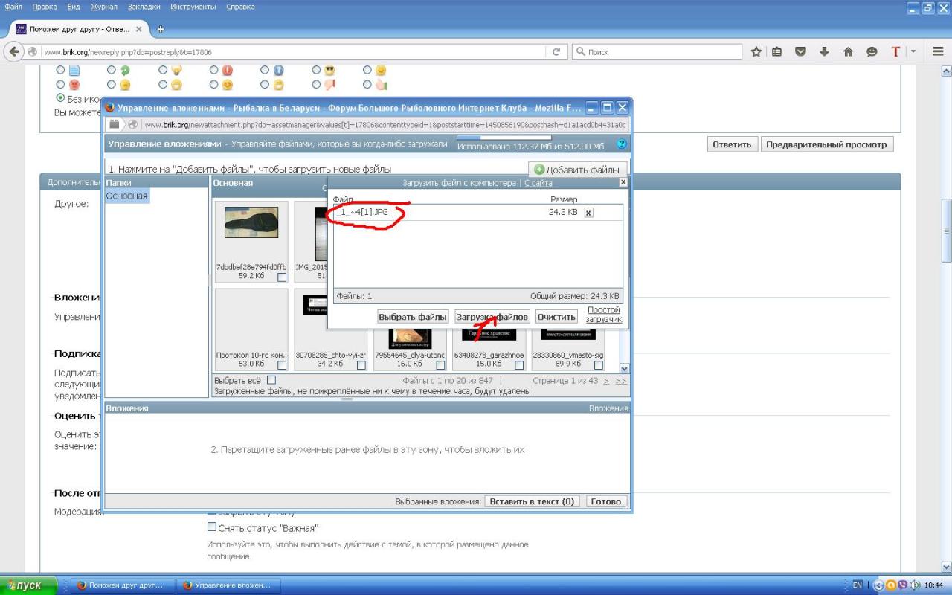Viewport: 952px width, 595px height.
Task: Click the smiley chat icon in toolbar
Action: pyautogui.click(x=872, y=52)
